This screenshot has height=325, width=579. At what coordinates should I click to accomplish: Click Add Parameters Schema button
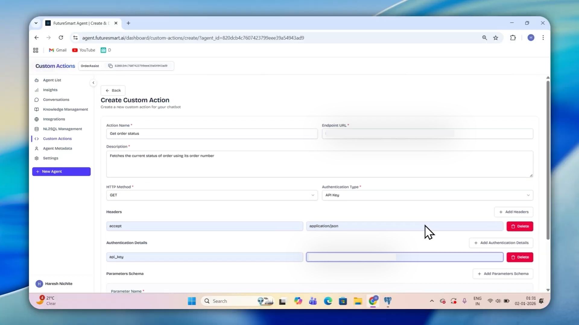[503, 274]
